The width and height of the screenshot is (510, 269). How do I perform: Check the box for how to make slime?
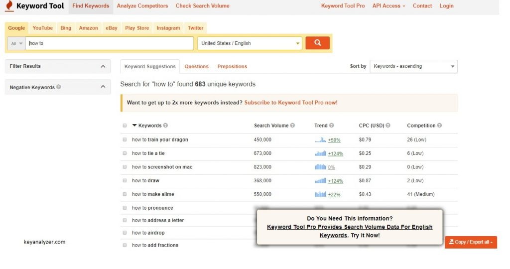(x=125, y=194)
